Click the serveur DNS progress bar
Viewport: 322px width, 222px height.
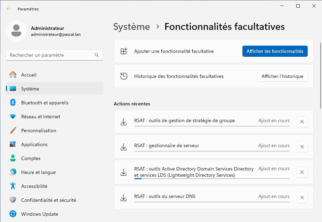tap(212, 202)
